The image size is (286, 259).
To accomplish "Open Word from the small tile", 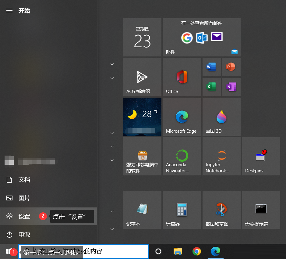I will [x=212, y=67].
